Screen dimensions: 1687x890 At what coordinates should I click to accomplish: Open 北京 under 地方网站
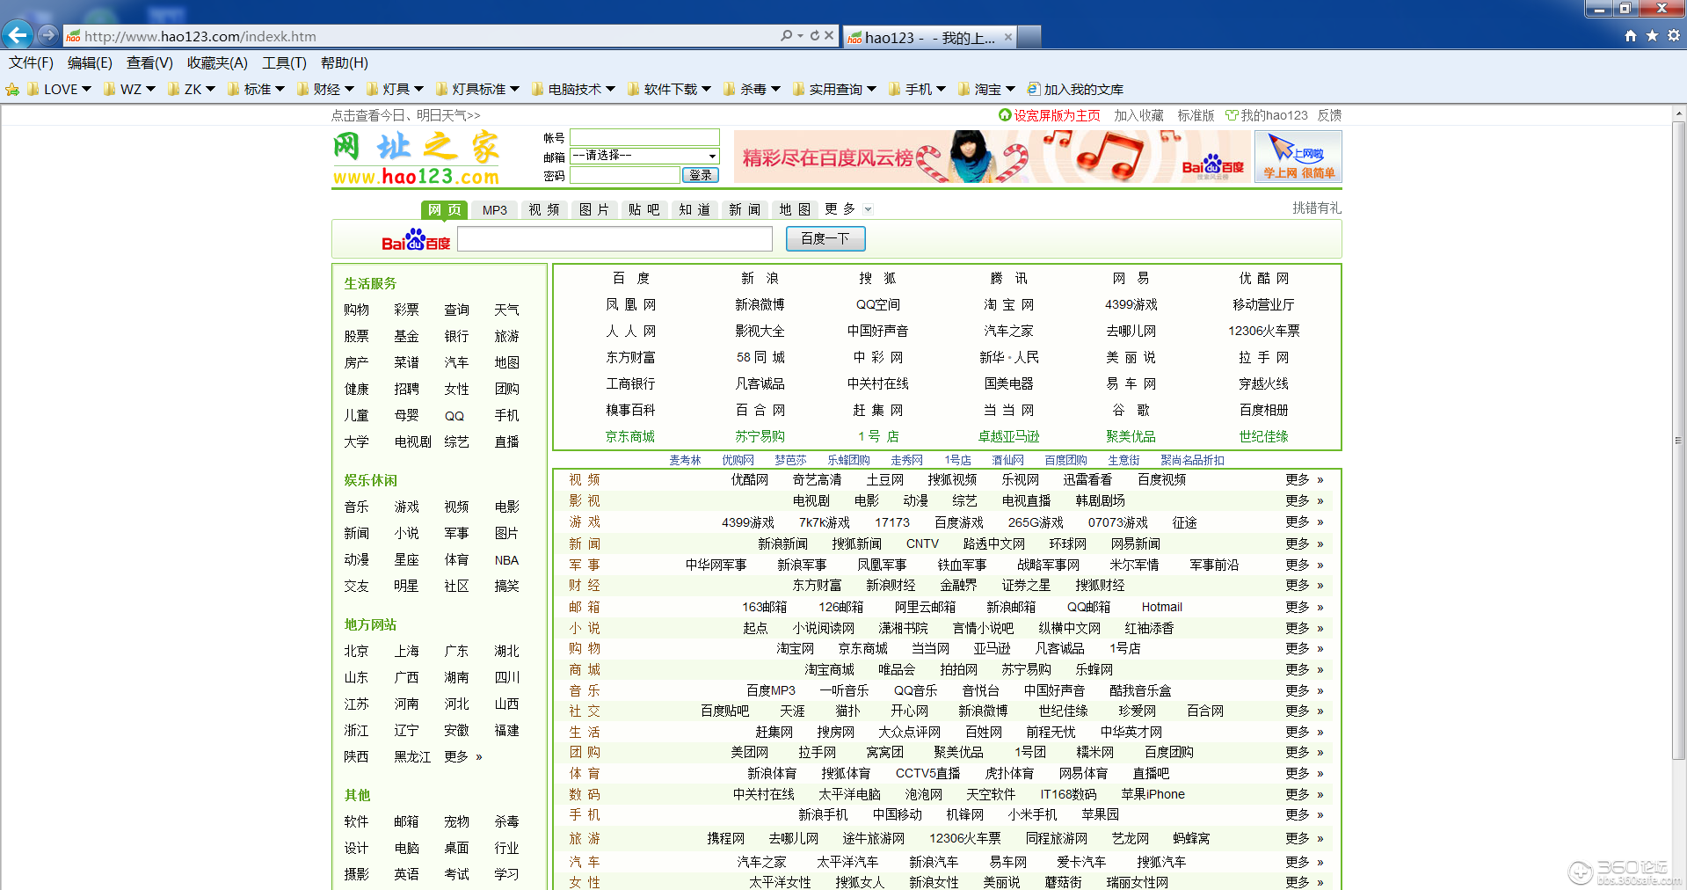[356, 651]
